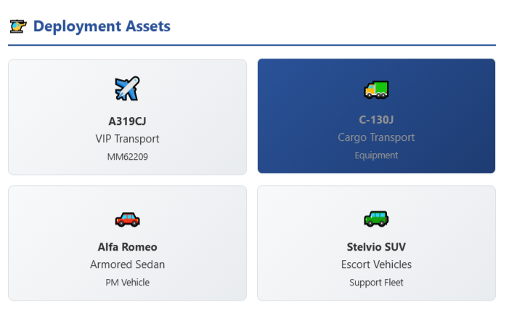
Task: Select the Cargo Transport label
Action: (376, 137)
